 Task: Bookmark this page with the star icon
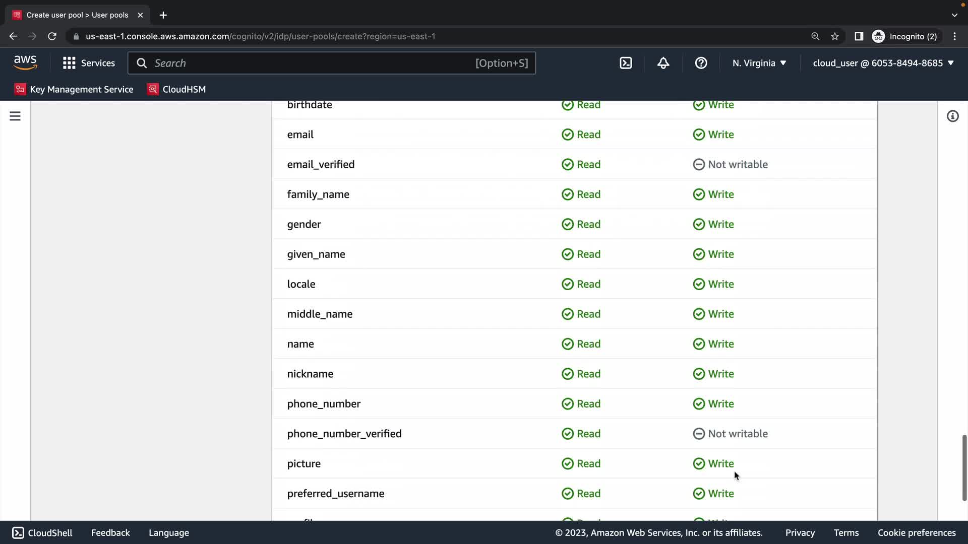coord(835,36)
